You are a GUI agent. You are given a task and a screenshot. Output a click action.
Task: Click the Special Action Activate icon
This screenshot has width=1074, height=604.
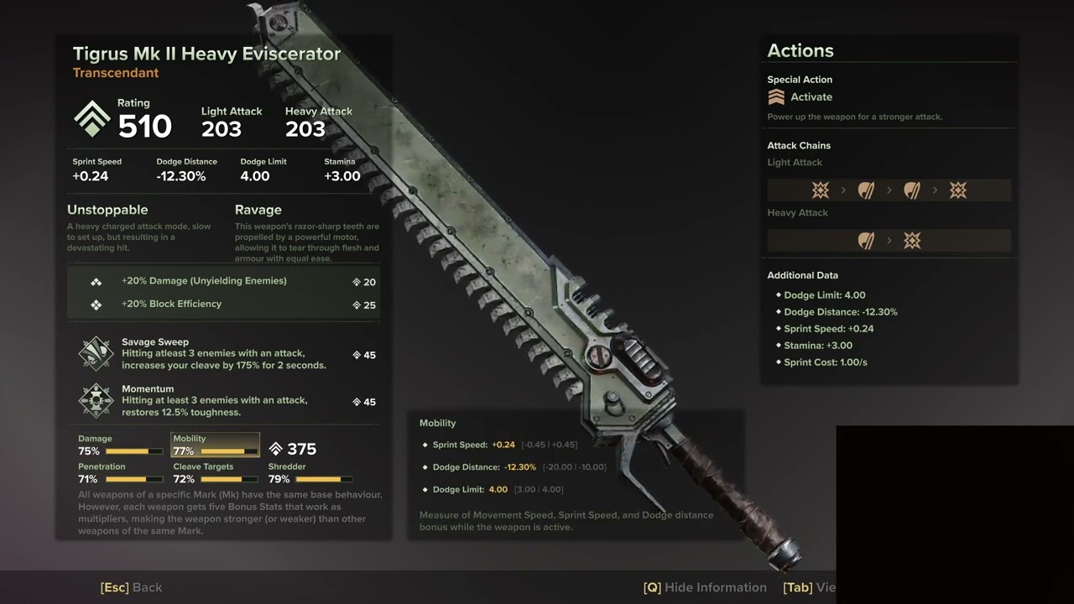point(776,97)
